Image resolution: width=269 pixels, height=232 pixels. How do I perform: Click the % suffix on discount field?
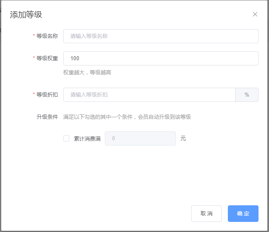246,95
